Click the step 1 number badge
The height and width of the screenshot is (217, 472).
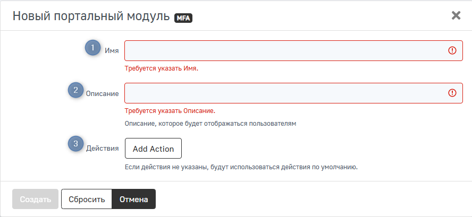(93, 48)
